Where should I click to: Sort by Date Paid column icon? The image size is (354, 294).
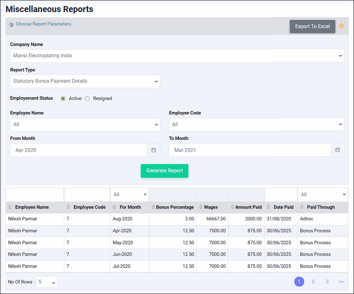[x=268, y=207]
